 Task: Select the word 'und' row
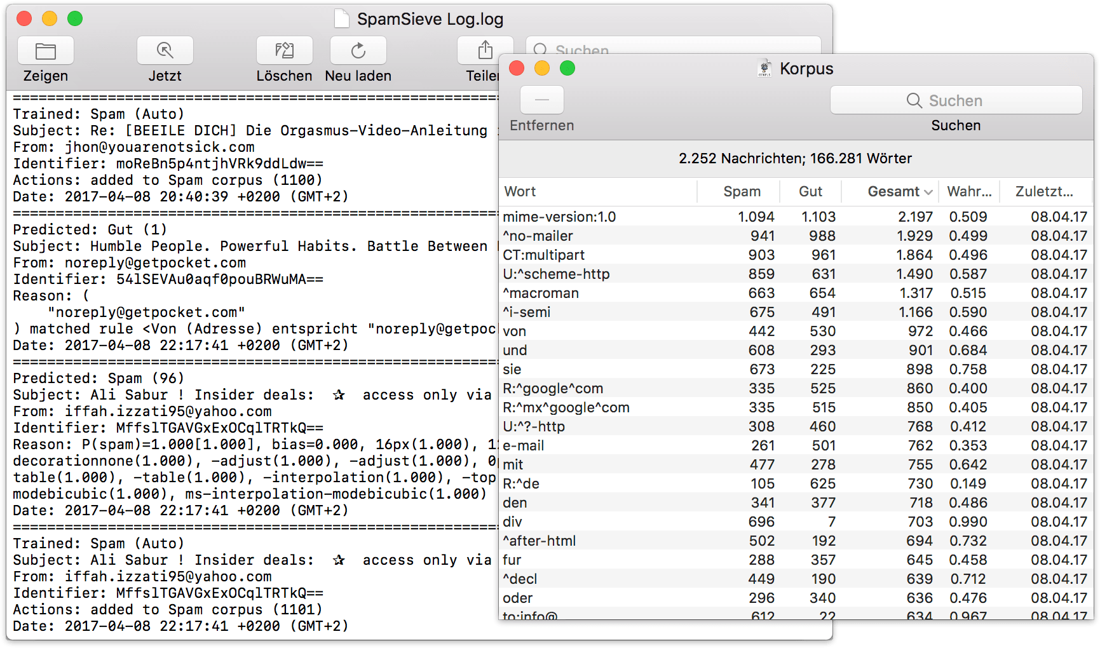coord(796,350)
